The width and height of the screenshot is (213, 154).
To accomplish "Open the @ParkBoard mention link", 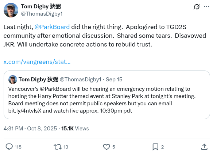I will tap(52, 27).
